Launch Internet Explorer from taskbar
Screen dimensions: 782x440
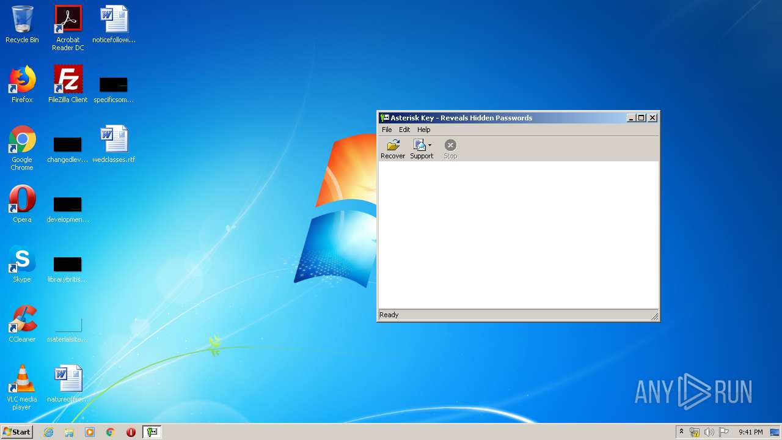click(x=48, y=432)
